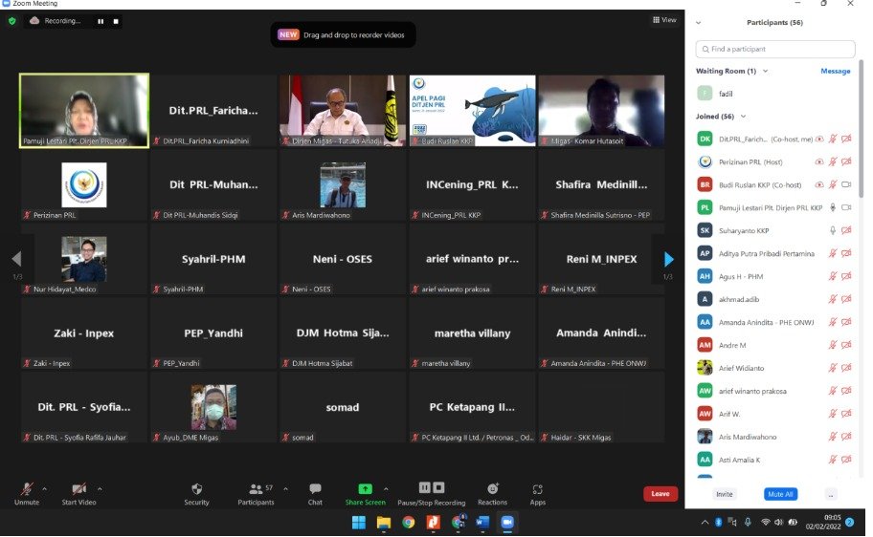Viewport: 873px width, 537px height.
Task: Click the green Share Screen icon
Action: (365, 489)
